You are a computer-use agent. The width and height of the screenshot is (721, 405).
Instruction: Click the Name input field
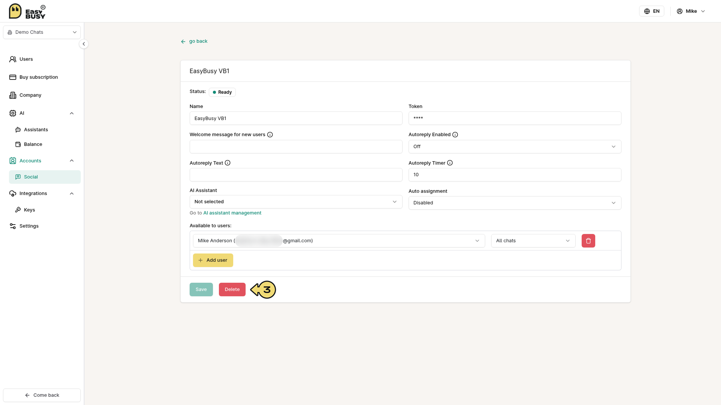click(x=296, y=118)
